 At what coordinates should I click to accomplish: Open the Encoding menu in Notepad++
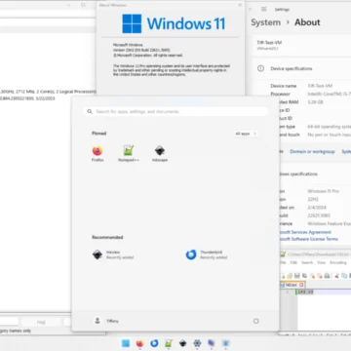click(338, 262)
